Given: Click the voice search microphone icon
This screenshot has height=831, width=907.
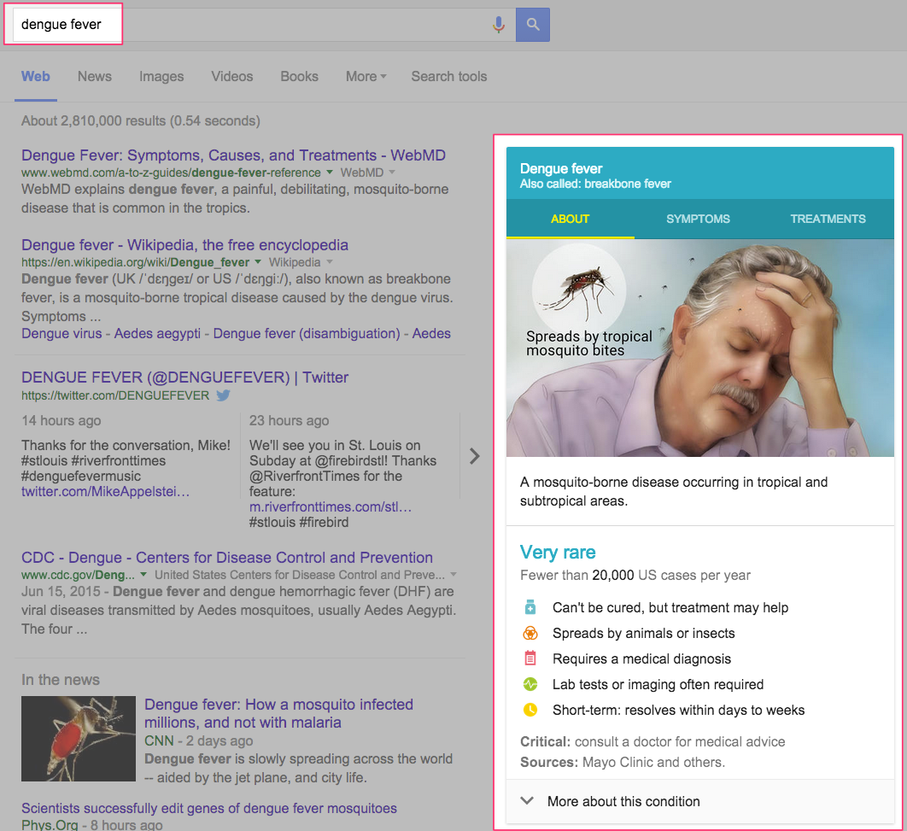Looking at the screenshot, I should click(x=499, y=24).
